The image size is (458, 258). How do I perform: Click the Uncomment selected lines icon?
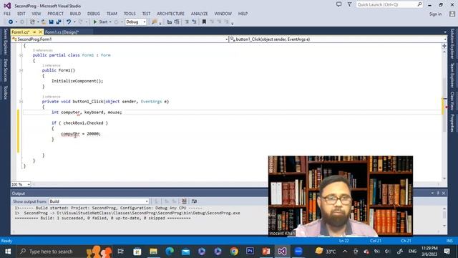pos(177,22)
